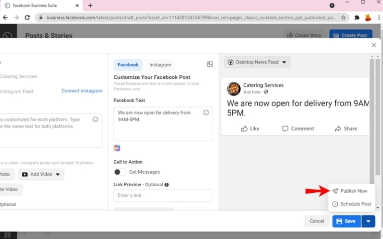Close the Facebook Business Suite browser tab
The width and height of the screenshot is (383, 239).
pyautogui.click(x=77, y=6)
